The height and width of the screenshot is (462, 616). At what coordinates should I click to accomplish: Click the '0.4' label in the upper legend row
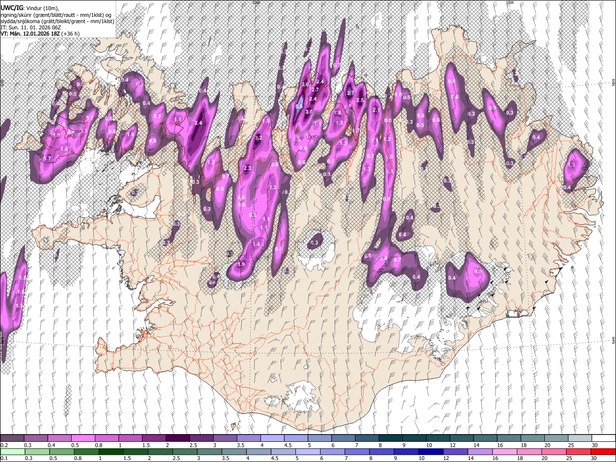point(51,445)
